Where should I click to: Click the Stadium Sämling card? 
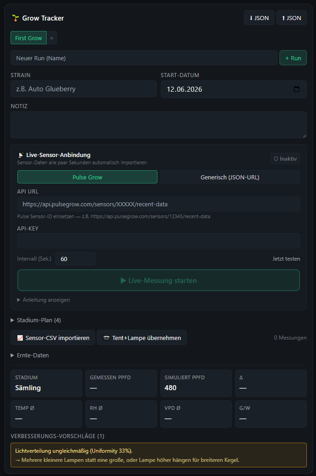pyautogui.click(x=47, y=383)
